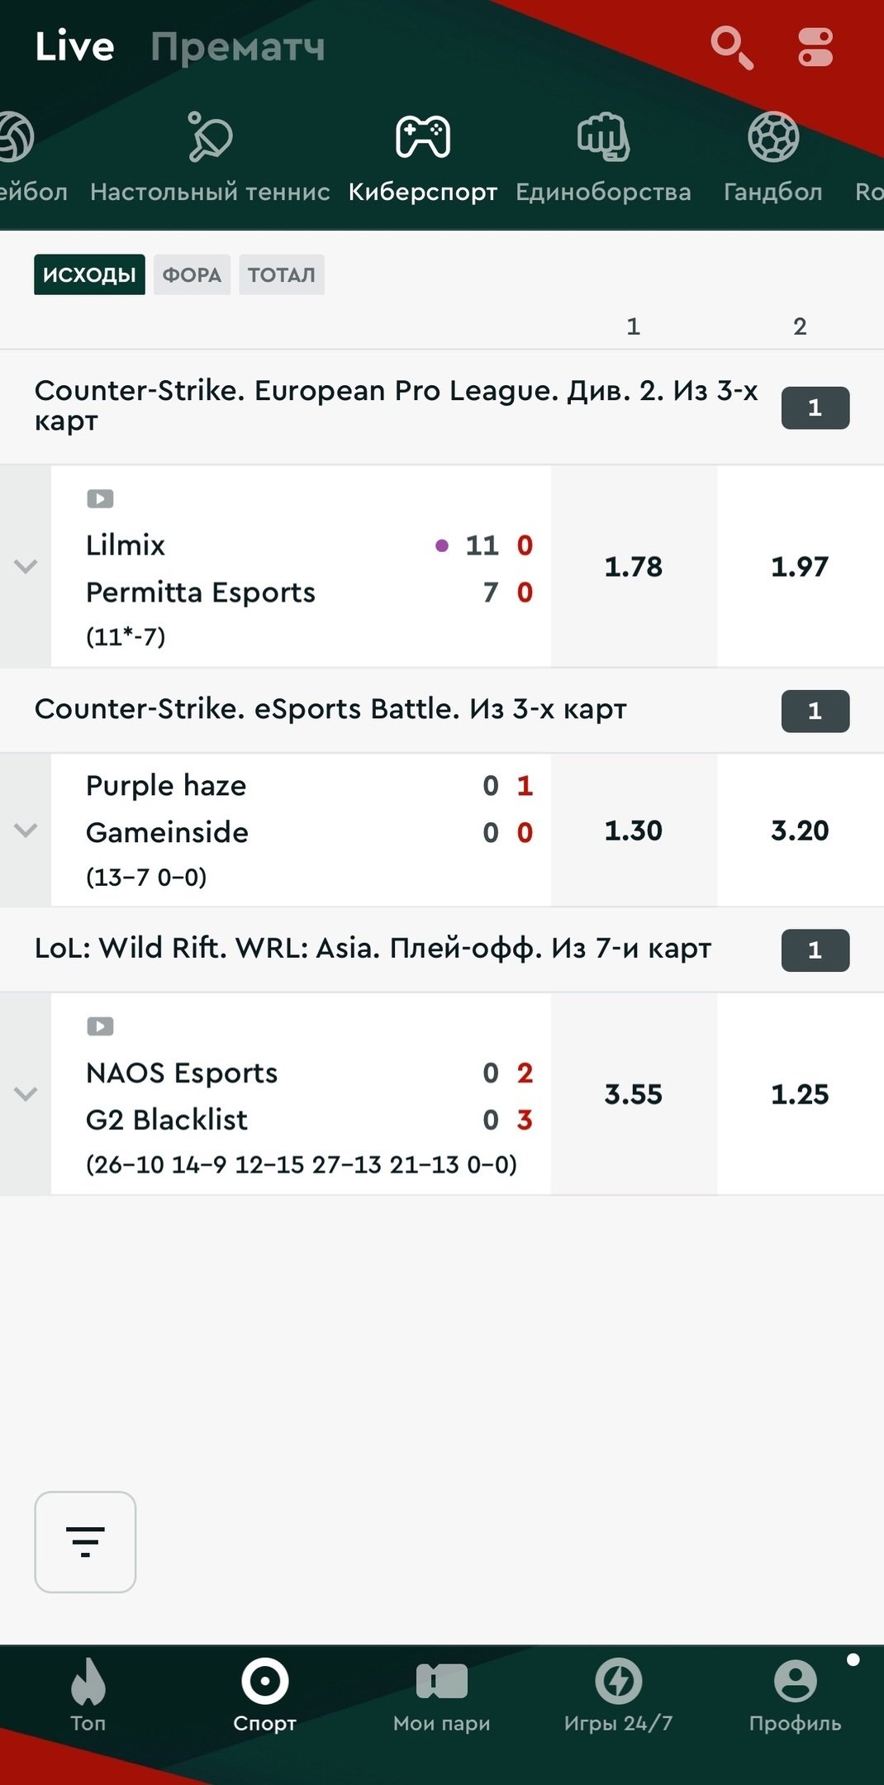This screenshot has width=884, height=1785.
Task: Select the Гандбол ball icon
Action: click(x=773, y=138)
